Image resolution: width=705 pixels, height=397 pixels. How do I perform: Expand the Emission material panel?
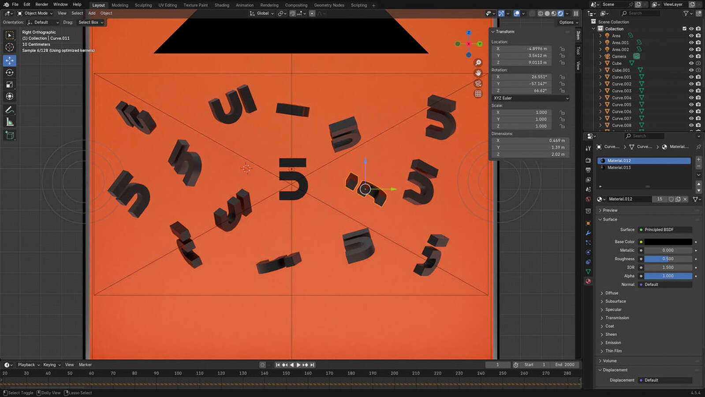coord(613,343)
